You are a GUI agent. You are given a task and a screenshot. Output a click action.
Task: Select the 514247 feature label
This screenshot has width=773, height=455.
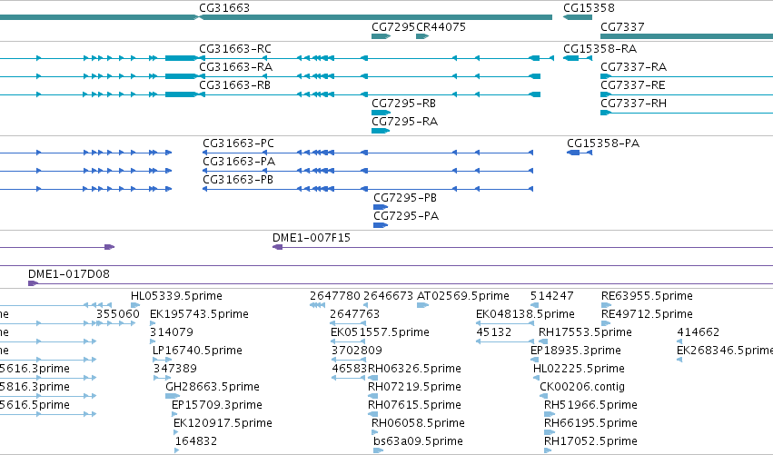click(x=551, y=296)
